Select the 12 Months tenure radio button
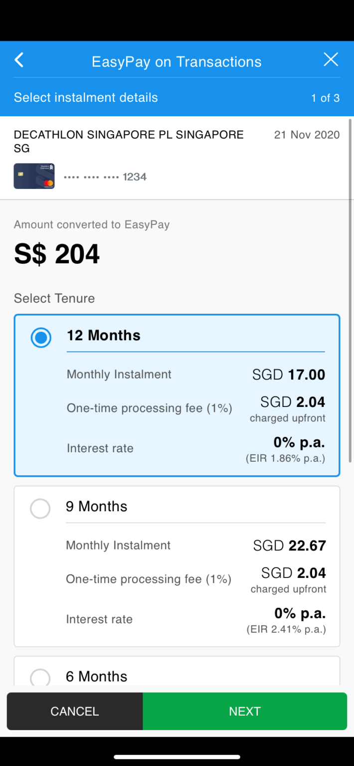The width and height of the screenshot is (354, 766). coord(40,338)
